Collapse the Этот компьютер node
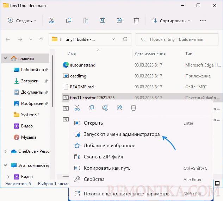Viewport: 223px width, 201px height. pos(6,165)
